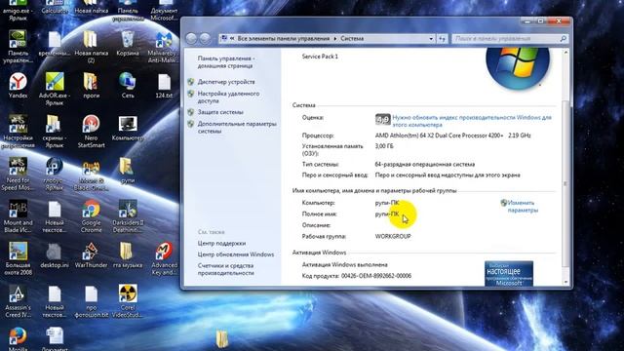Image resolution: width=624 pixels, height=351 pixels.
Task: Launch the Nero StartSmart desktop icon
Action: pos(91,131)
